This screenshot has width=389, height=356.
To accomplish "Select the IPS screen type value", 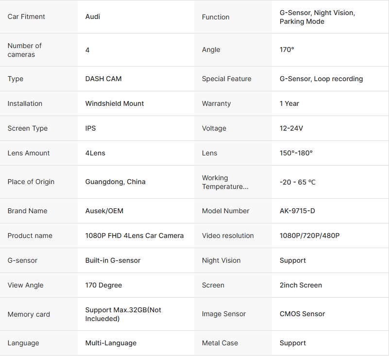I will 91,128.
